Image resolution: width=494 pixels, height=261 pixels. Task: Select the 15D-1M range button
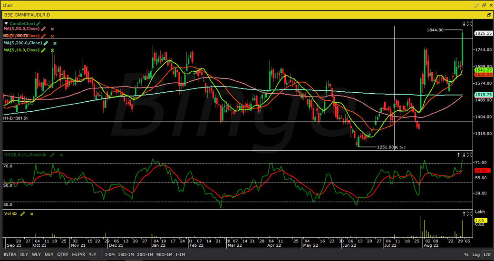(126, 254)
